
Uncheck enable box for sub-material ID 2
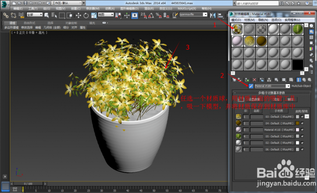click(x=302, y=123)
